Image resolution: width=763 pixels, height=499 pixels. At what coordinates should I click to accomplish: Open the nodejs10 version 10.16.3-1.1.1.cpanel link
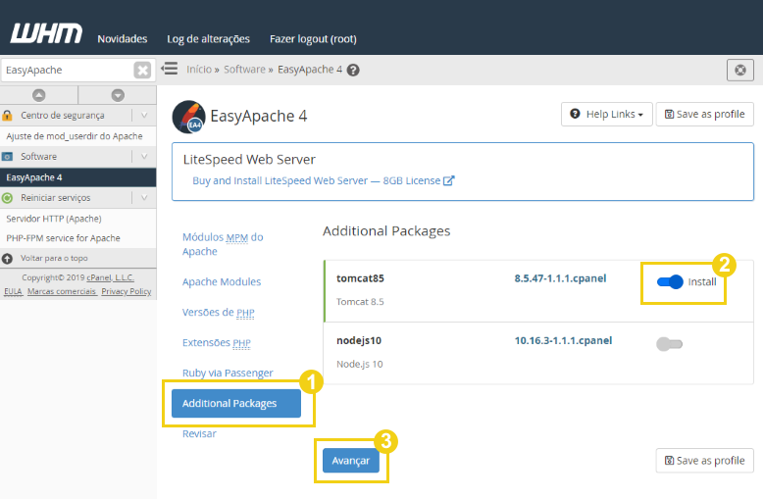563,340
